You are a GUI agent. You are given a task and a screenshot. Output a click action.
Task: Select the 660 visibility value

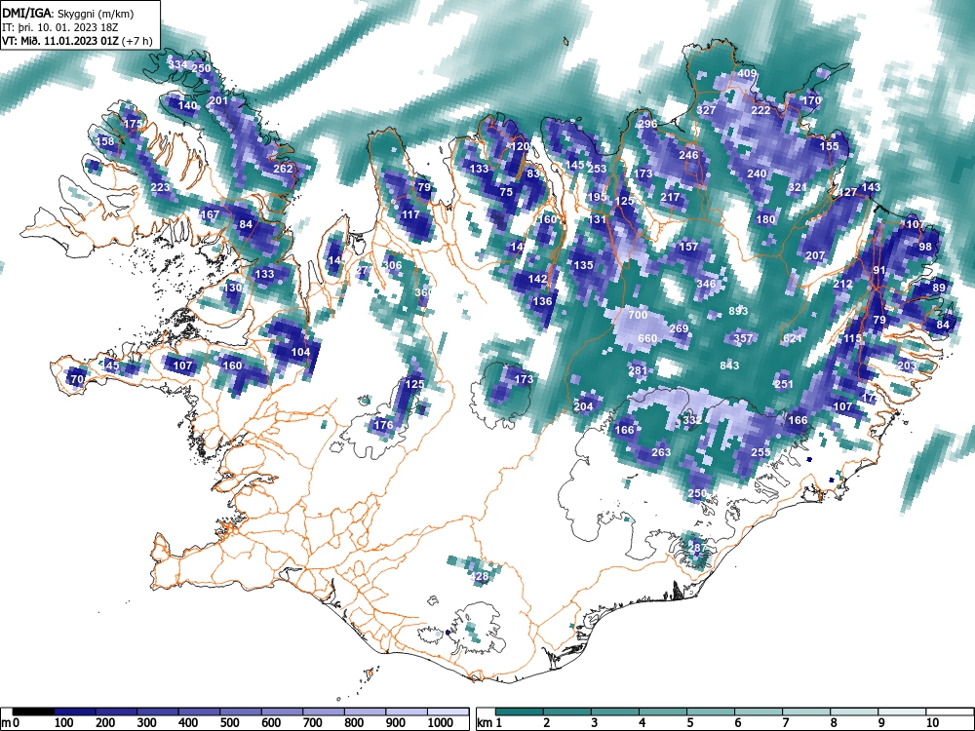point(647,339)
